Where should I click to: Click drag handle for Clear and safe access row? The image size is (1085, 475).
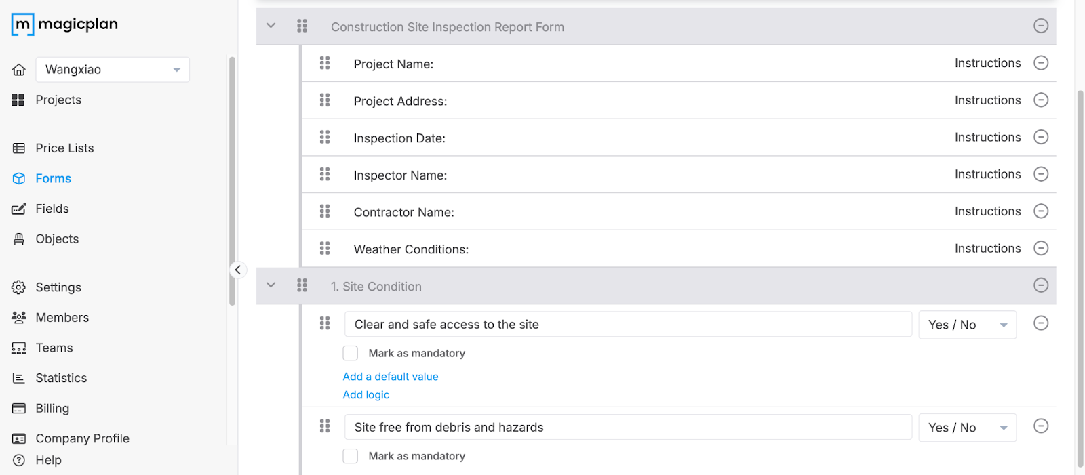325,323
